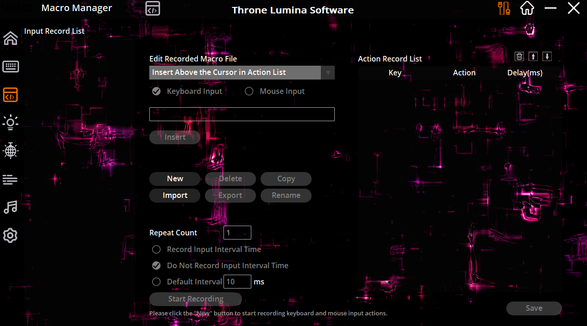
Task: Select Do Not Record Input Interval Time
Action: [x=220, y=265]
